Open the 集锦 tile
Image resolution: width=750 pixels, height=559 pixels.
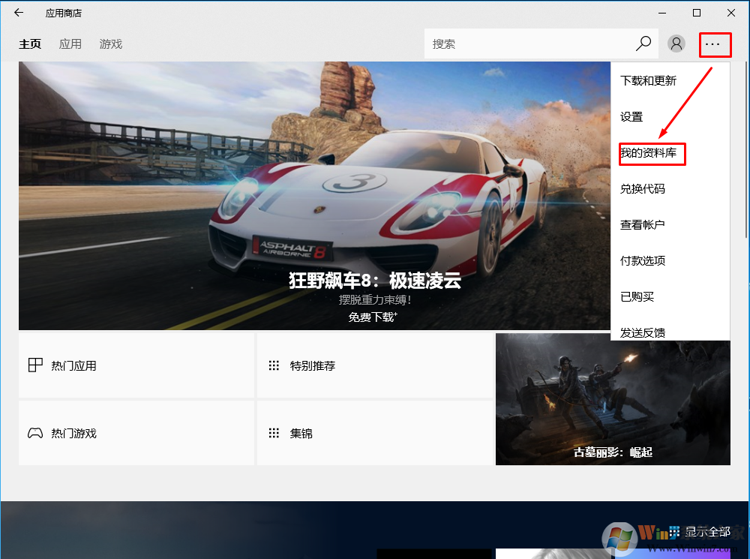(375, 433)
